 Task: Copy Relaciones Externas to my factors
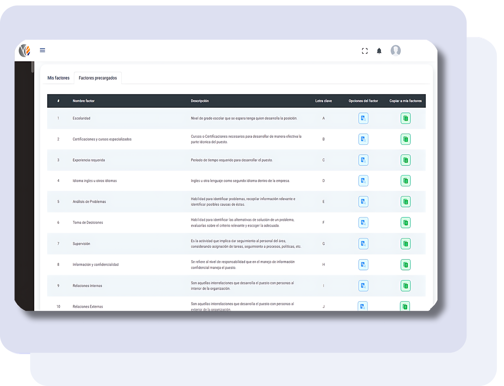pos(405,306)
